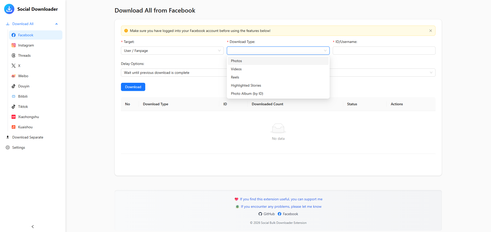
Task: Click the Settings gear icon
Action: point(8,147)
